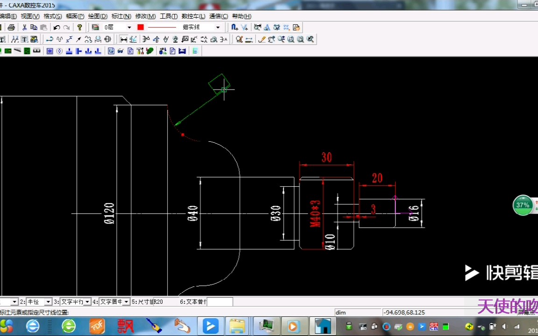538x336 pixels.
Task: Undo the last action
Action: 57,27
